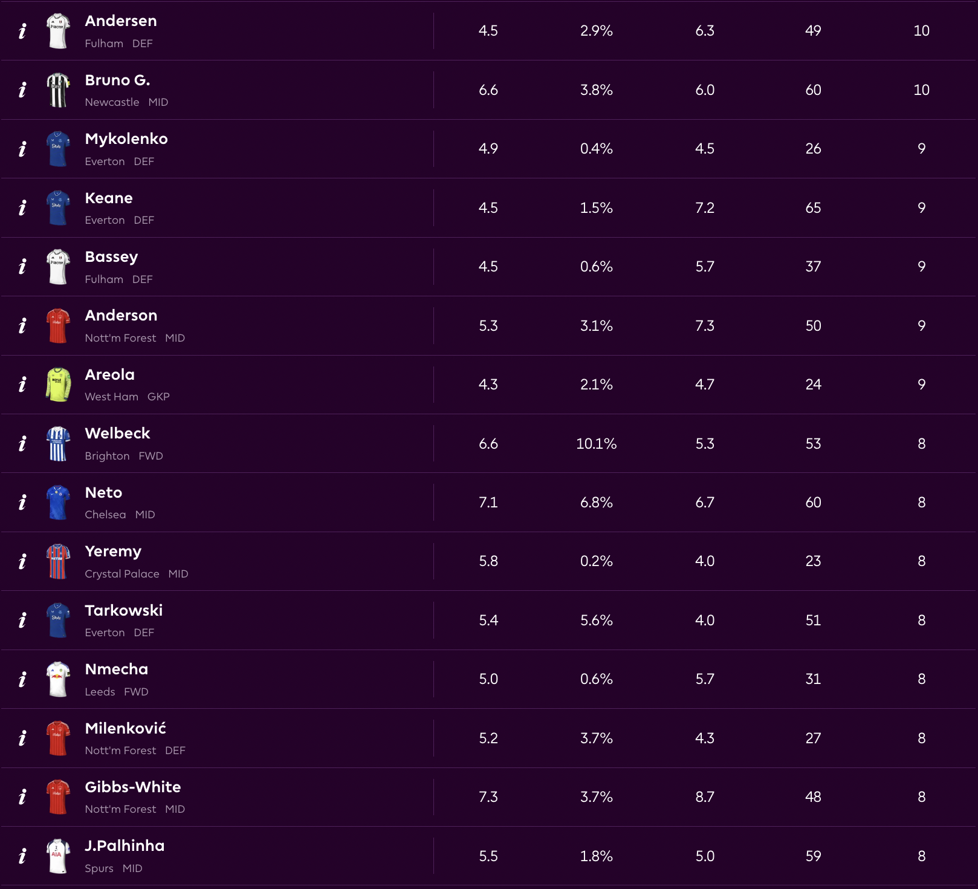Open J.Palhinha's player entry
Image resolution: width=978 pixels, height=889 pixels.
[x=125, y=845]
